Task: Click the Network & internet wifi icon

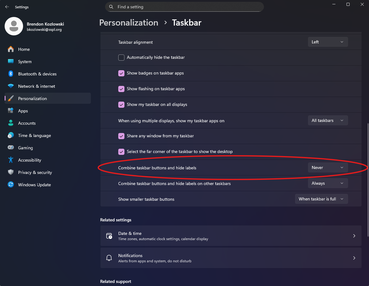Action: 11,86
